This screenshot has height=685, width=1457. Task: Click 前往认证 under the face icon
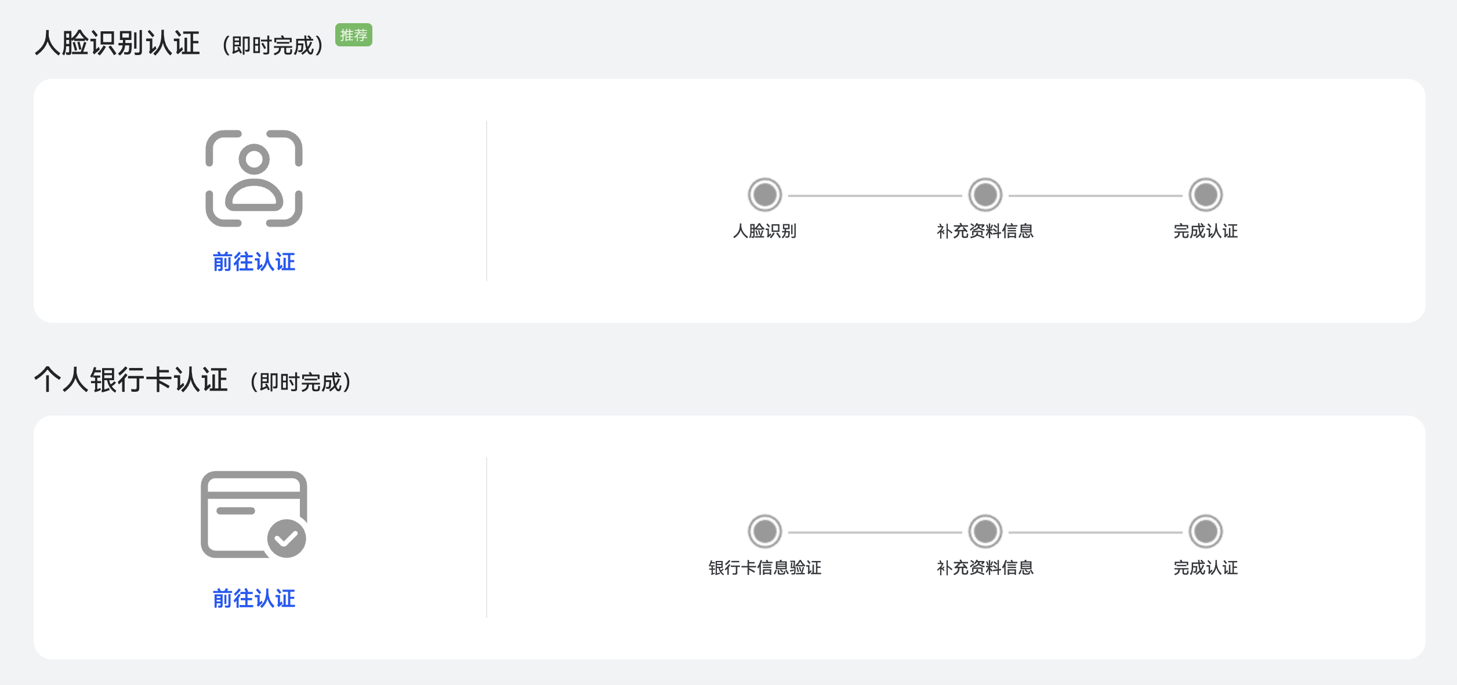coord(253,263)
